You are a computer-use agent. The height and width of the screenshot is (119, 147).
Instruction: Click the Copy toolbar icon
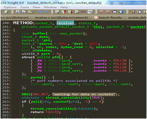coord(24,12)
